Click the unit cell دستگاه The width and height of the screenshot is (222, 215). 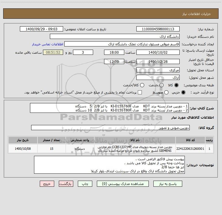coord(80,149)
